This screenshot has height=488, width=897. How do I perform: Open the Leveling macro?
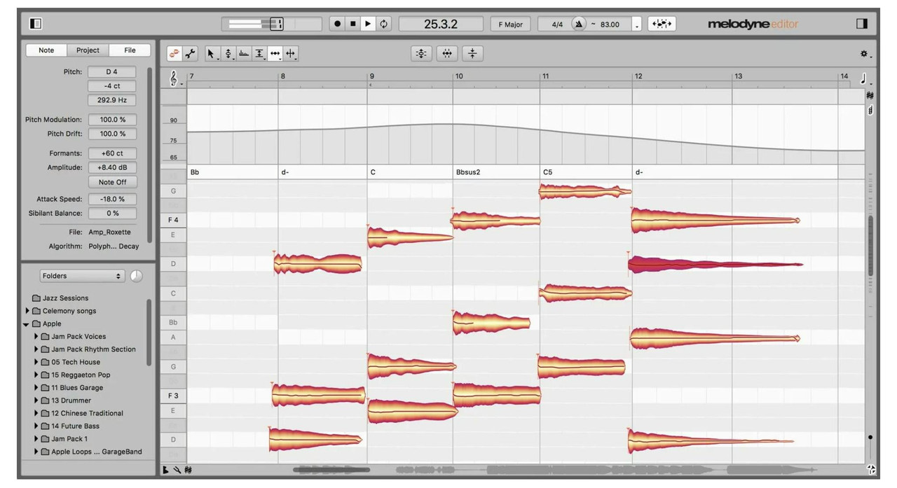[x=473, y=53]
